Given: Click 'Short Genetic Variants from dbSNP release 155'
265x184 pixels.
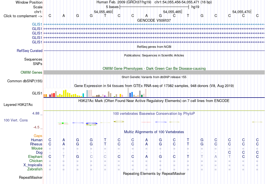Looking at the screenshot, I should click(154, 77).
